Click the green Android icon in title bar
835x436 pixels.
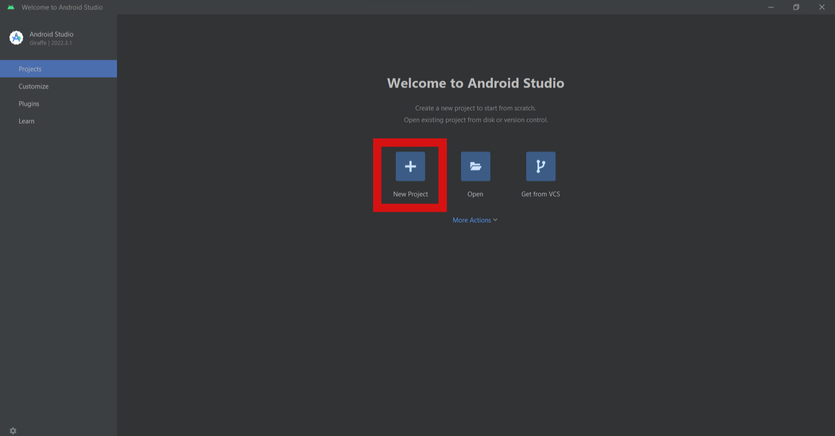pos(11,7)
